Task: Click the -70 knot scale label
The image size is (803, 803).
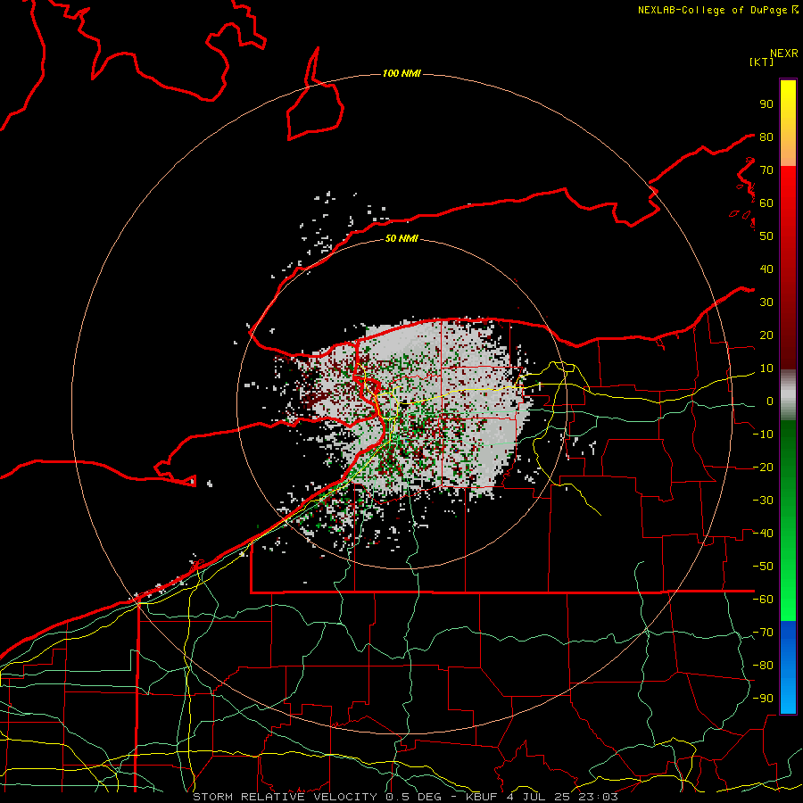Action: [x=763, y=633]
